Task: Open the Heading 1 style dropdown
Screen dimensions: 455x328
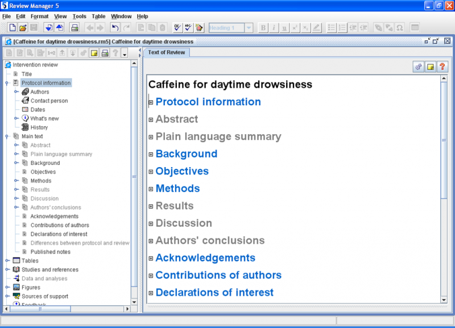Action: coord(249,27)
